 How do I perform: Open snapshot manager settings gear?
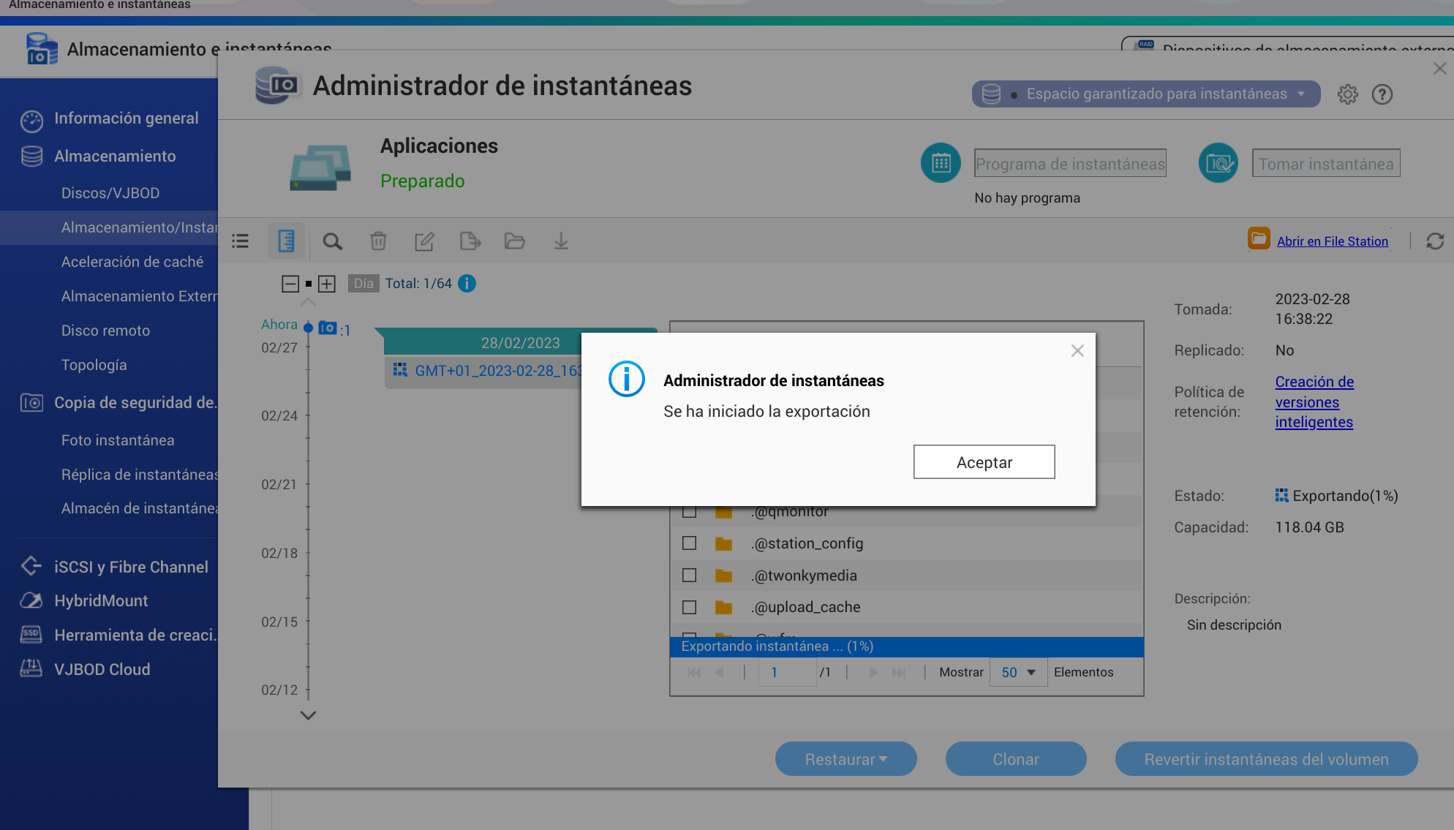coord(1347,94)
